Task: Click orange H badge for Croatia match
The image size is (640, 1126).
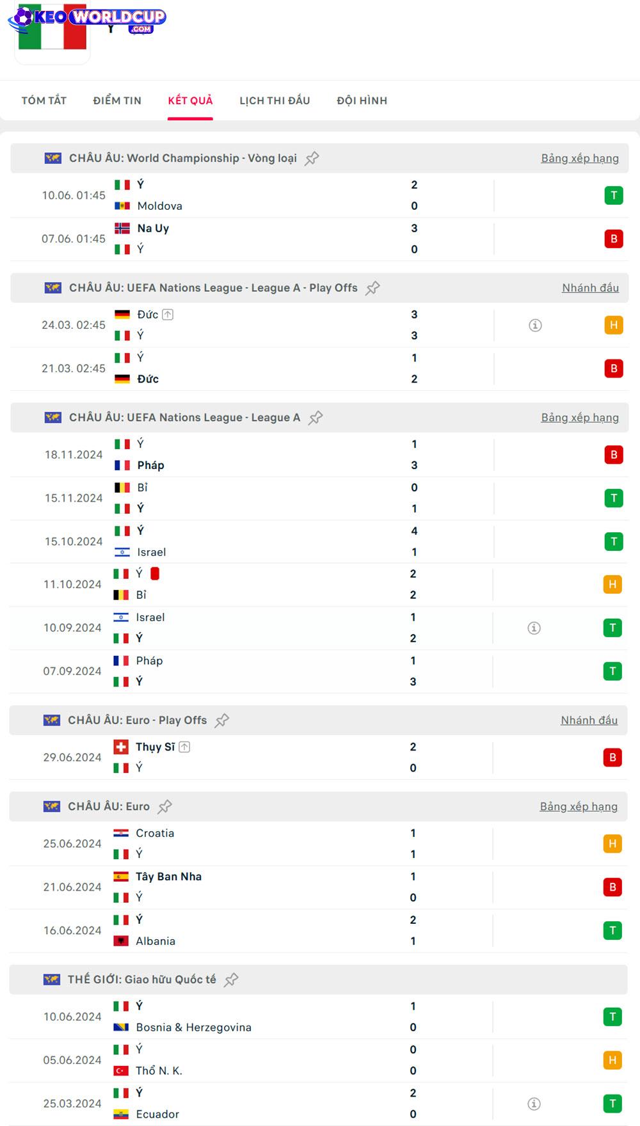Action: (612, 844)
